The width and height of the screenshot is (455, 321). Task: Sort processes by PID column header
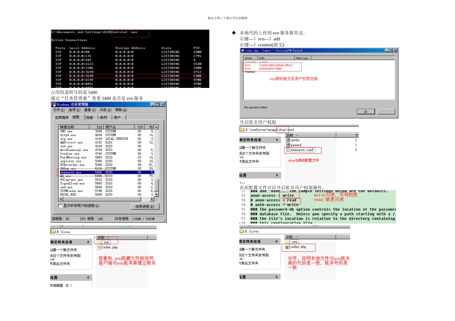[96, 127]
